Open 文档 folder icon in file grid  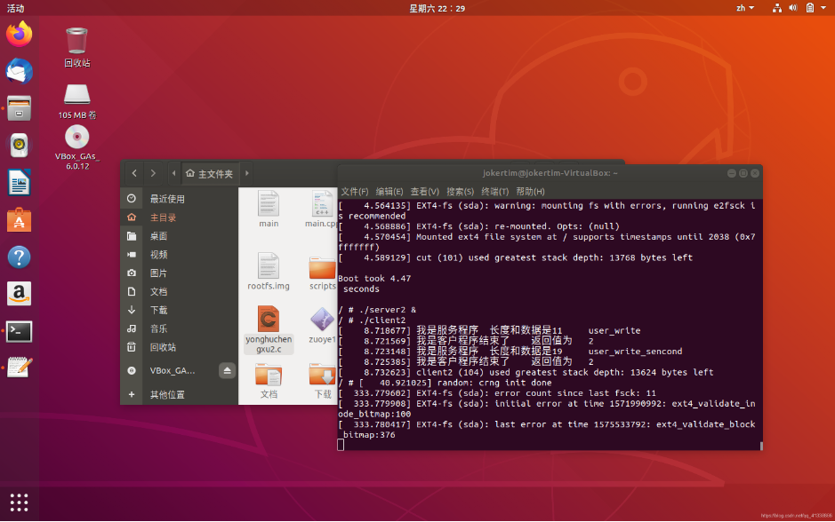coord(269,381)
